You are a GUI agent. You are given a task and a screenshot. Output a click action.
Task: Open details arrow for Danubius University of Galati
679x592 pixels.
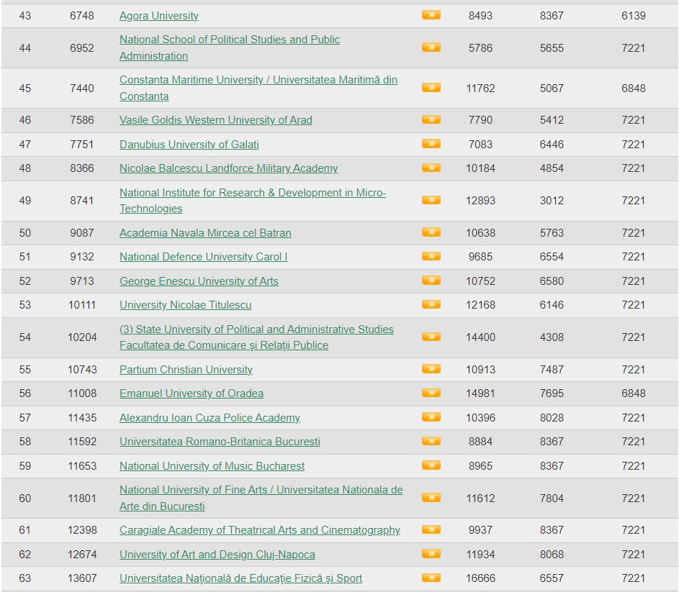click(431, 143)
